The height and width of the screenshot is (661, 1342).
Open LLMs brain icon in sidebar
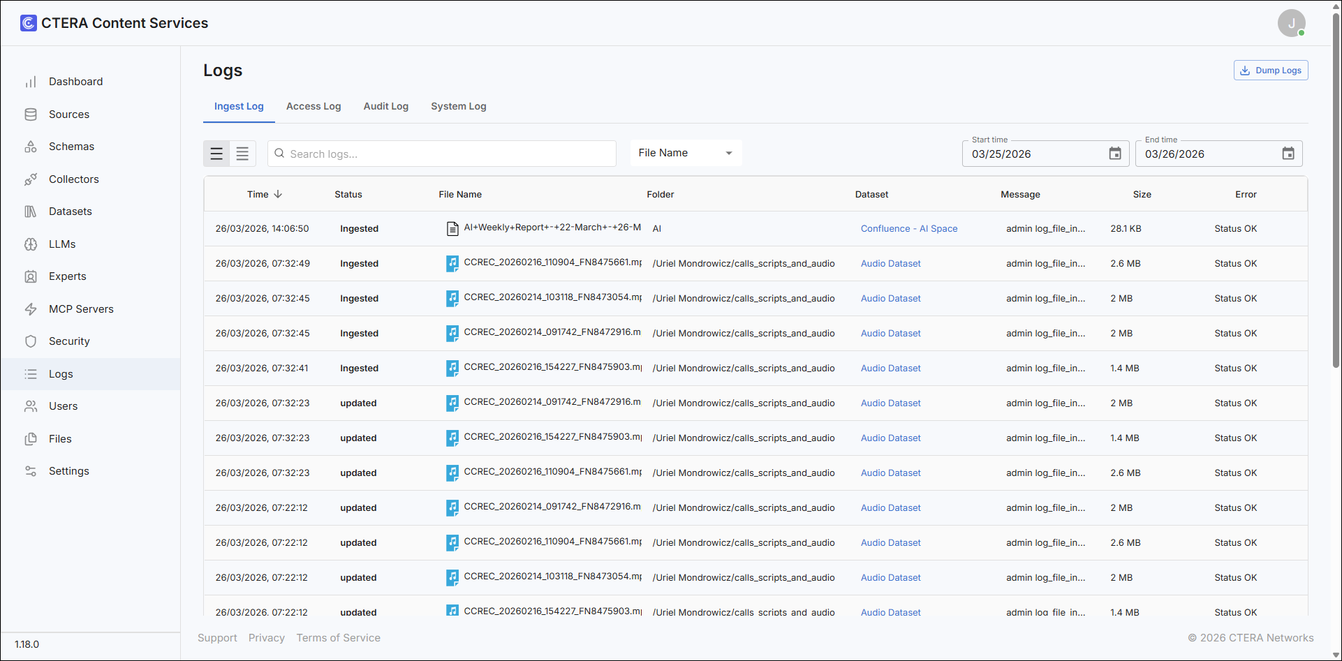point(31,244)
